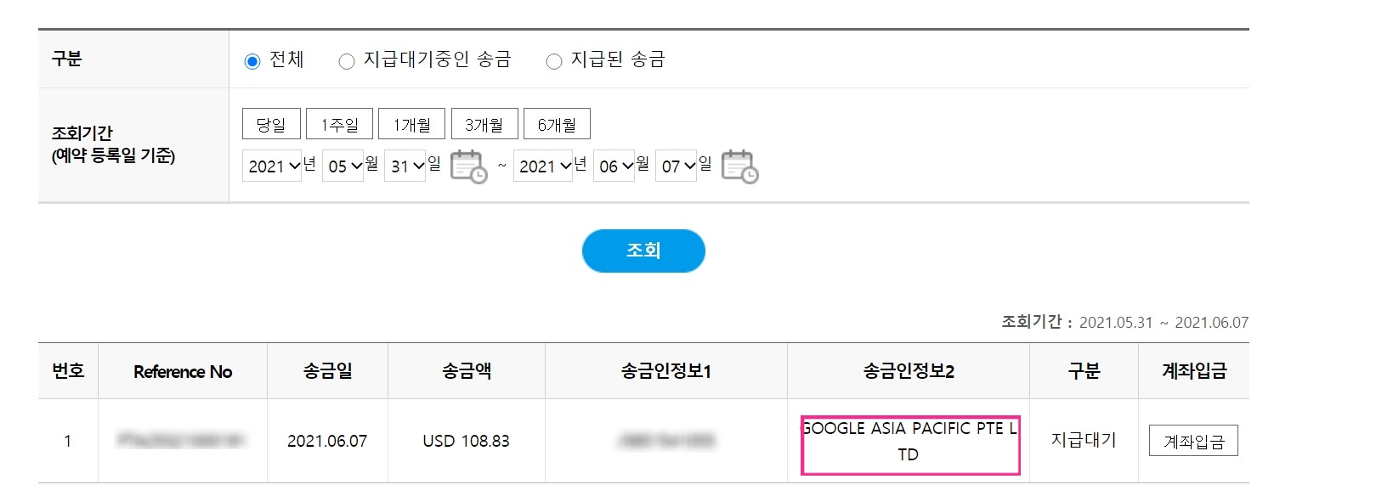The width and height of the screenshot is (1393, 496).
Task: Select the 전체 radio option
Action: coord(252,60)
